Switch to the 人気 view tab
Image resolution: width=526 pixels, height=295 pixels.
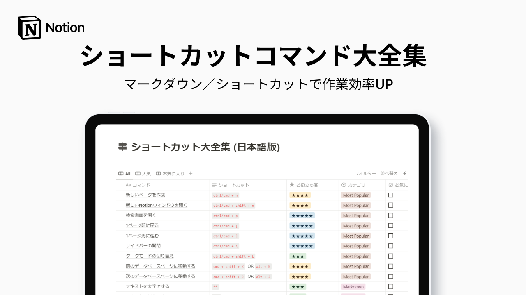click(x=143, y=174)
